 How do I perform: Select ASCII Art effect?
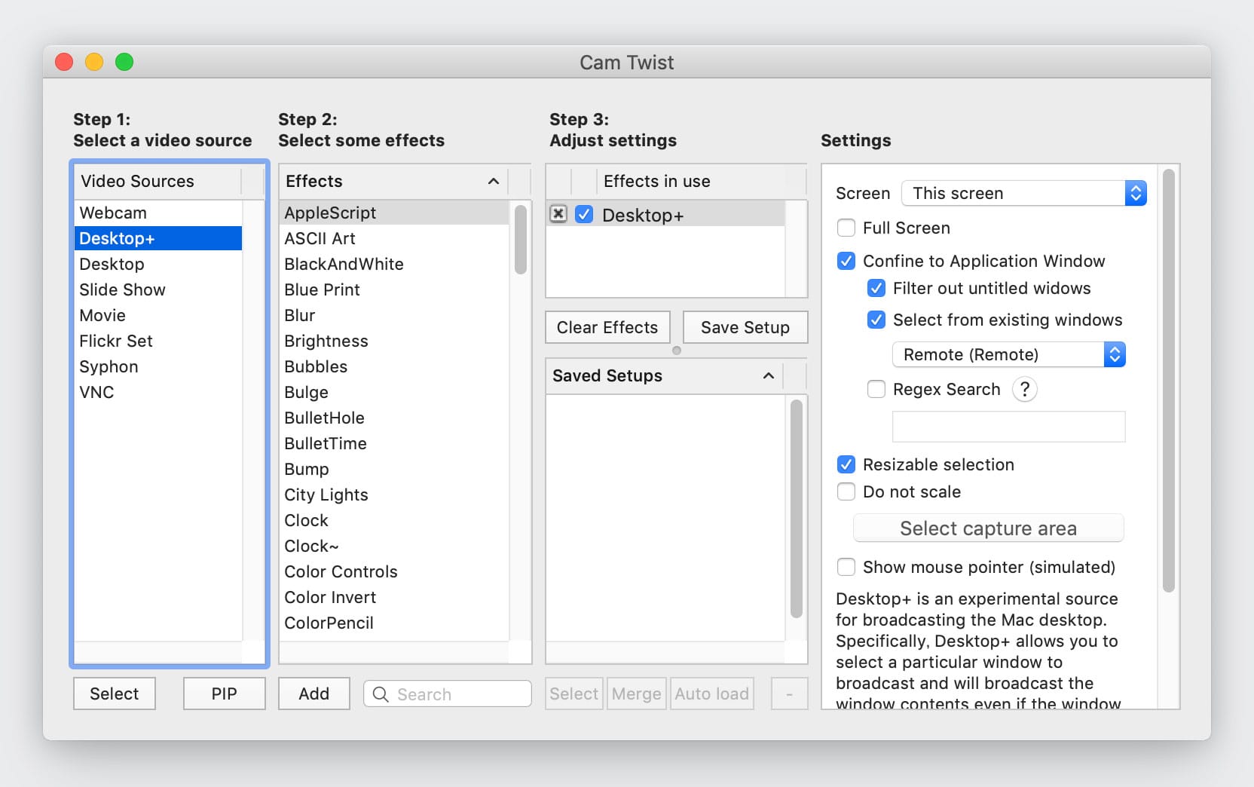[393, 238]
